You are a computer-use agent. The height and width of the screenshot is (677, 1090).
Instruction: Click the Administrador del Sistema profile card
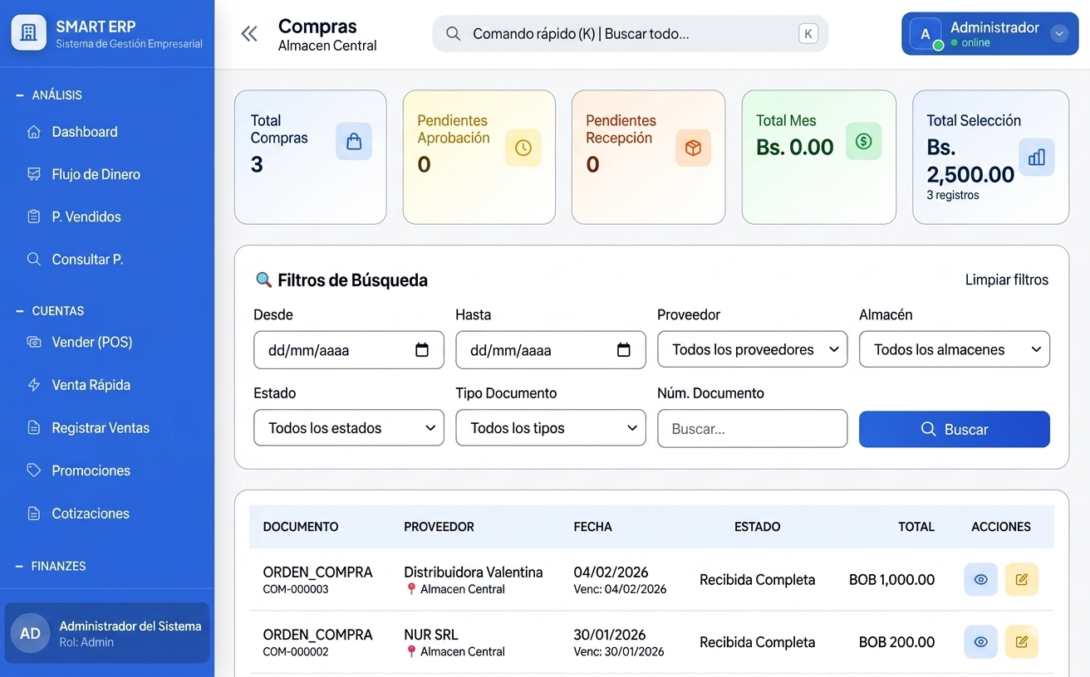click(107, 633)
